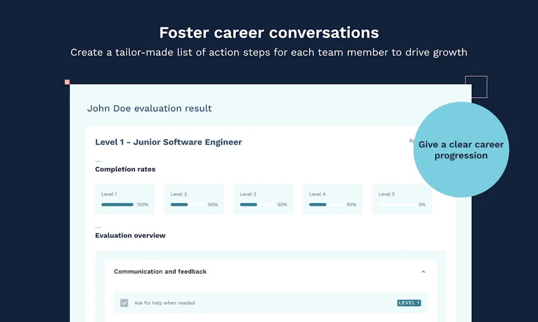Select the Level 3 completion card

coord(263,199)
